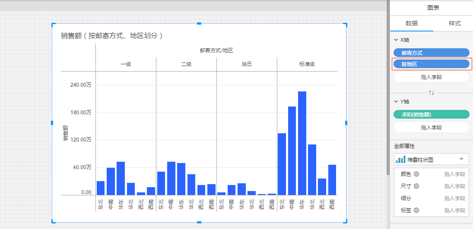473x229 pixels.
Task: Collapse the Y轴 section
Action: (397, 101)
